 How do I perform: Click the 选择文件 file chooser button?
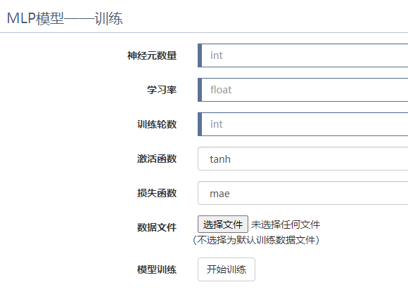coord(223,225)
